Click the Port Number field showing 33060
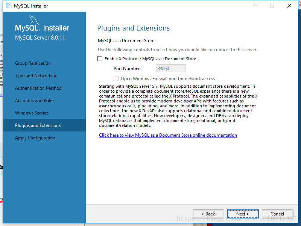Screen dimensions: 301x226 tap(171, 69)
